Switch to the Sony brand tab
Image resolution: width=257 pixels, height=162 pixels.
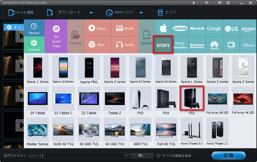163,45
